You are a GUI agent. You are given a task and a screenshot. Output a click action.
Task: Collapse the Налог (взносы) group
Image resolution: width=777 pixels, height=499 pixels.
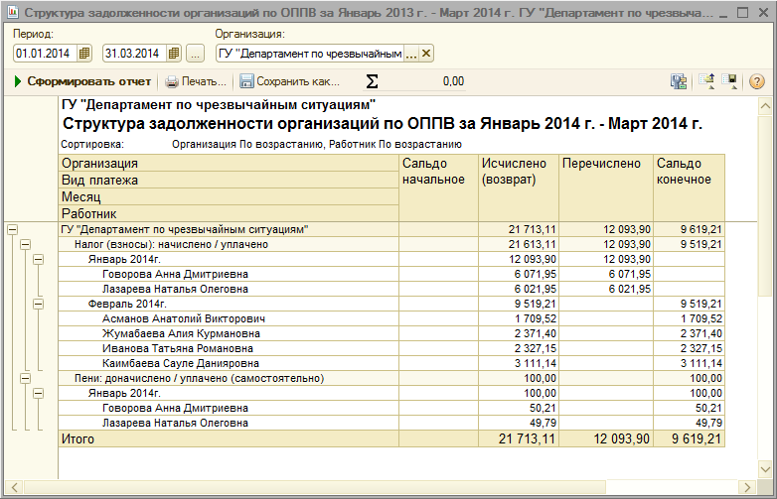click(x=26, y=244)
